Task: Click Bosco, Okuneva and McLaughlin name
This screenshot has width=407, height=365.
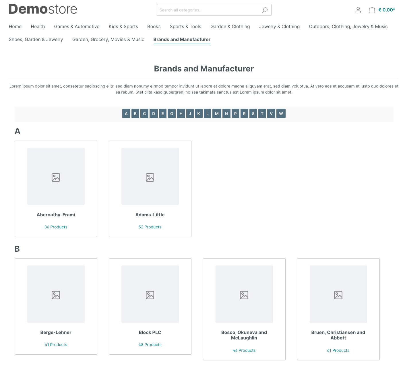Action: pyautogui.click(x=244, y=335)
